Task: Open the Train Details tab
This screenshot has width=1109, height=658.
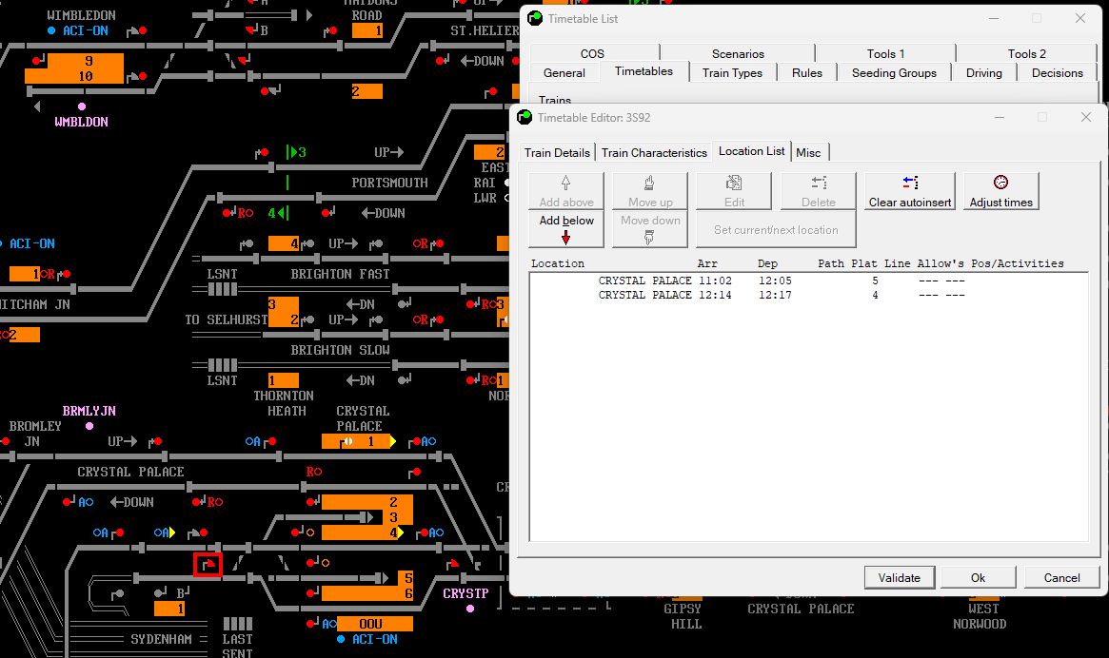Action: click(557, 153)
